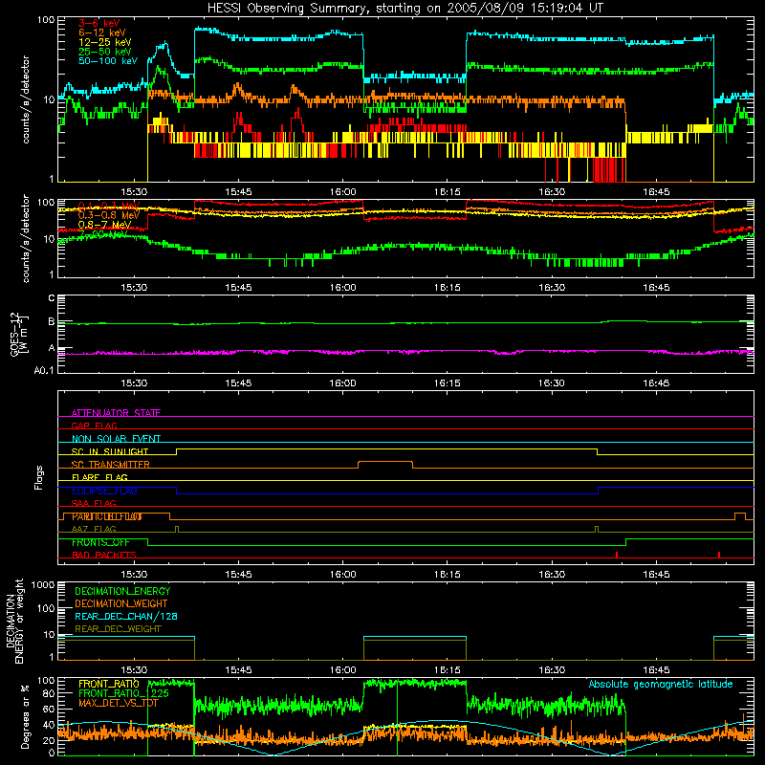Viewport: 765px width, 765px height.
Task: Click the MAX_DET_VS_TOT legend label
Action: [x=119, y=703]
